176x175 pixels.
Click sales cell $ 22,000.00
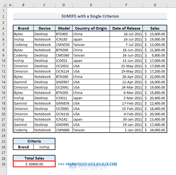155,77
